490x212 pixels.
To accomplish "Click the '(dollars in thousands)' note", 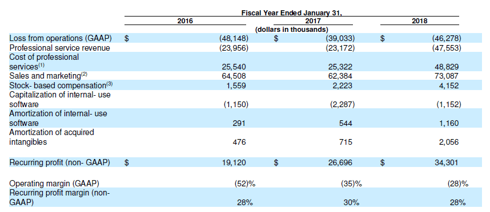I will click(x=292, y=30).
